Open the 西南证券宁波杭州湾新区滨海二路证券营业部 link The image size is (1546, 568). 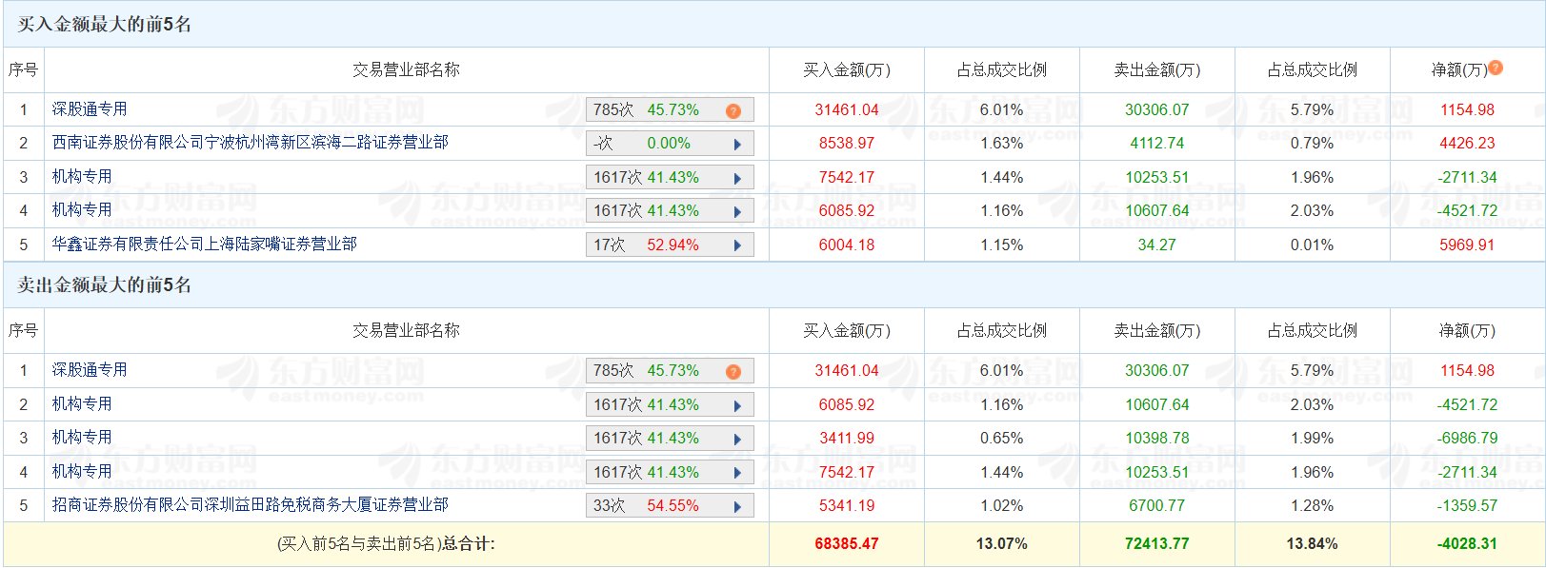click(250, 143)
